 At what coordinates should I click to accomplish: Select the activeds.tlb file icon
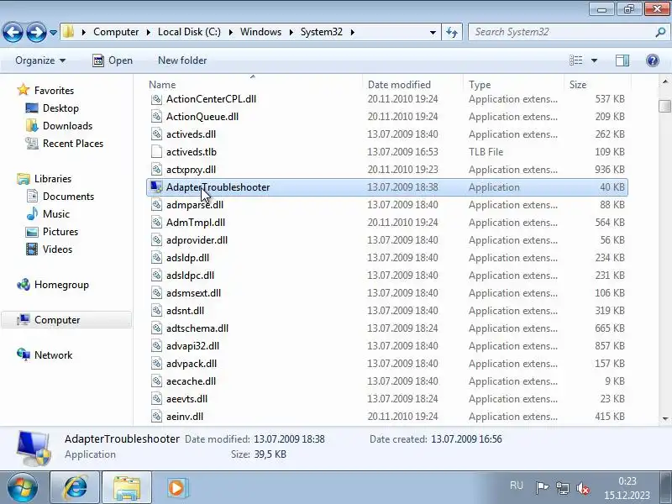pos(157,152)
